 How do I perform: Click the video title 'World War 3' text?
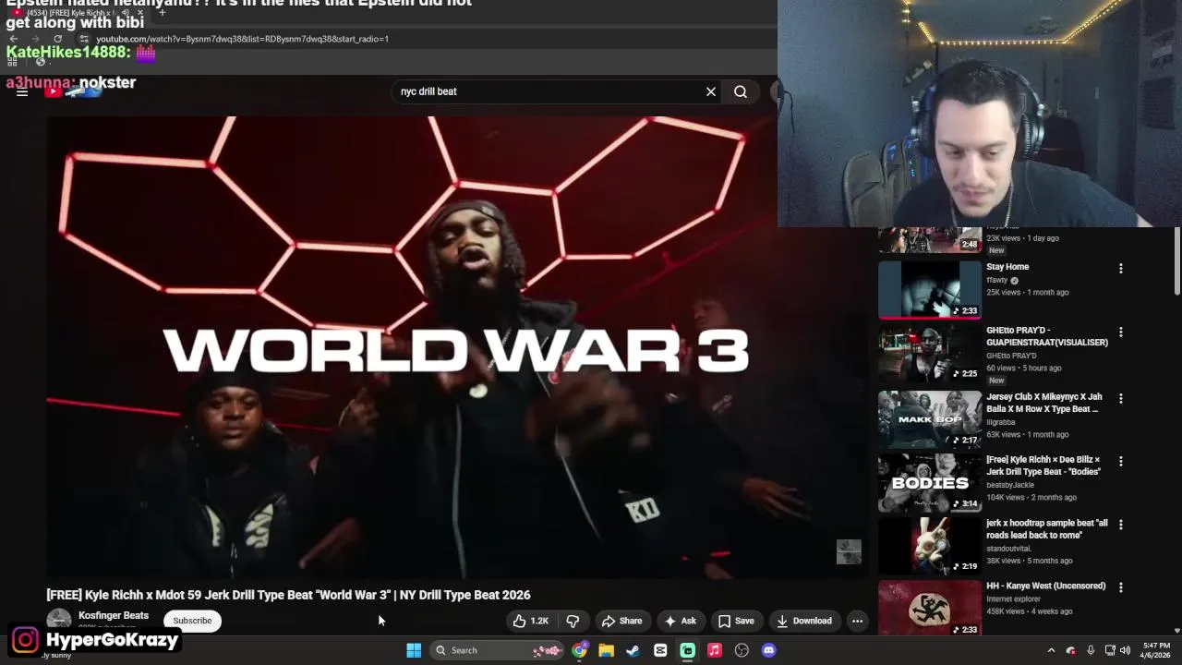pos(288,595)
